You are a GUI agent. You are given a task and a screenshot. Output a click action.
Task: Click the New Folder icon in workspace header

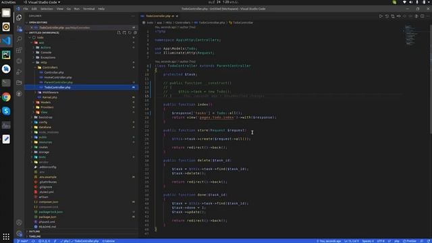click(x=124, y=32)
